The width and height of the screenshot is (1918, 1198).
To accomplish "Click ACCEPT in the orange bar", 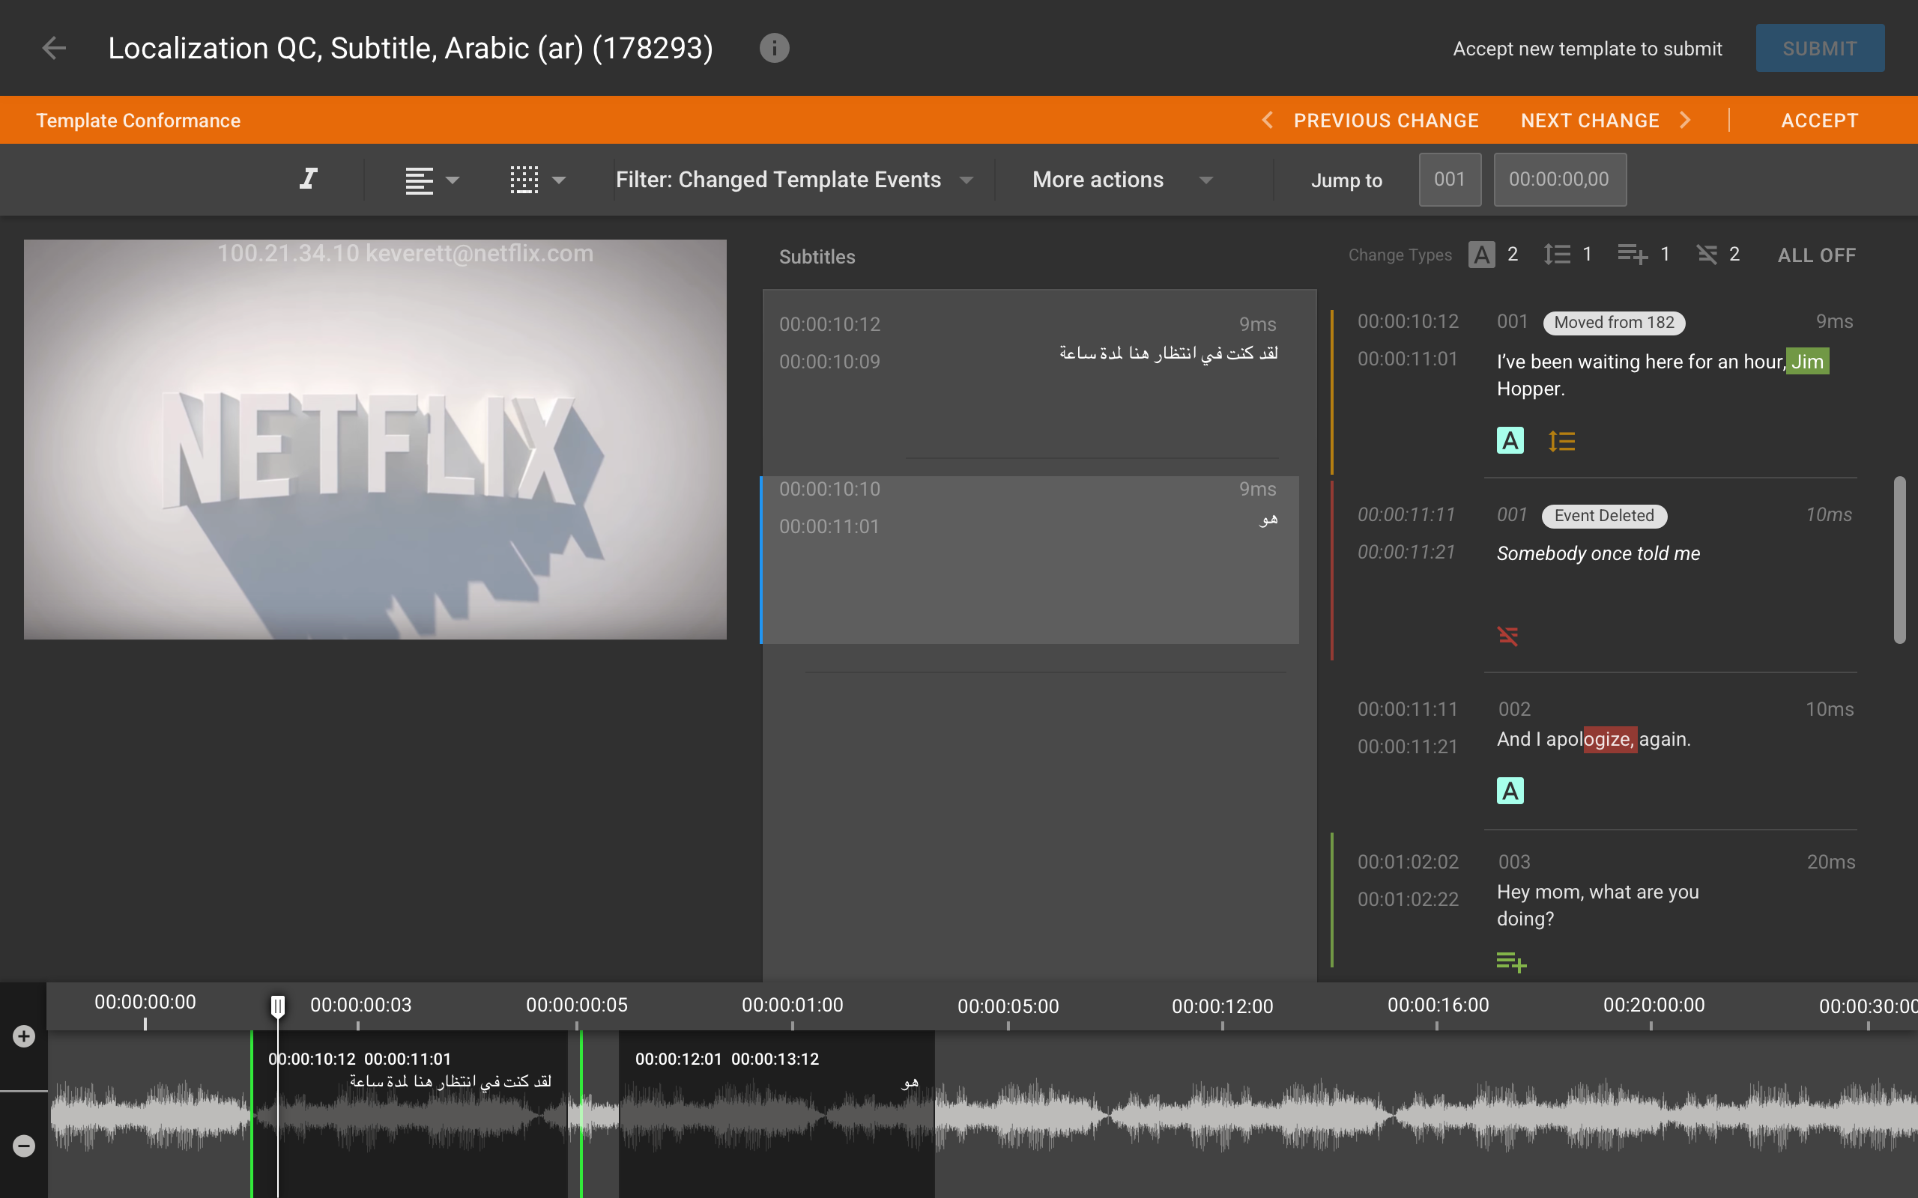I will point(1819,121).
